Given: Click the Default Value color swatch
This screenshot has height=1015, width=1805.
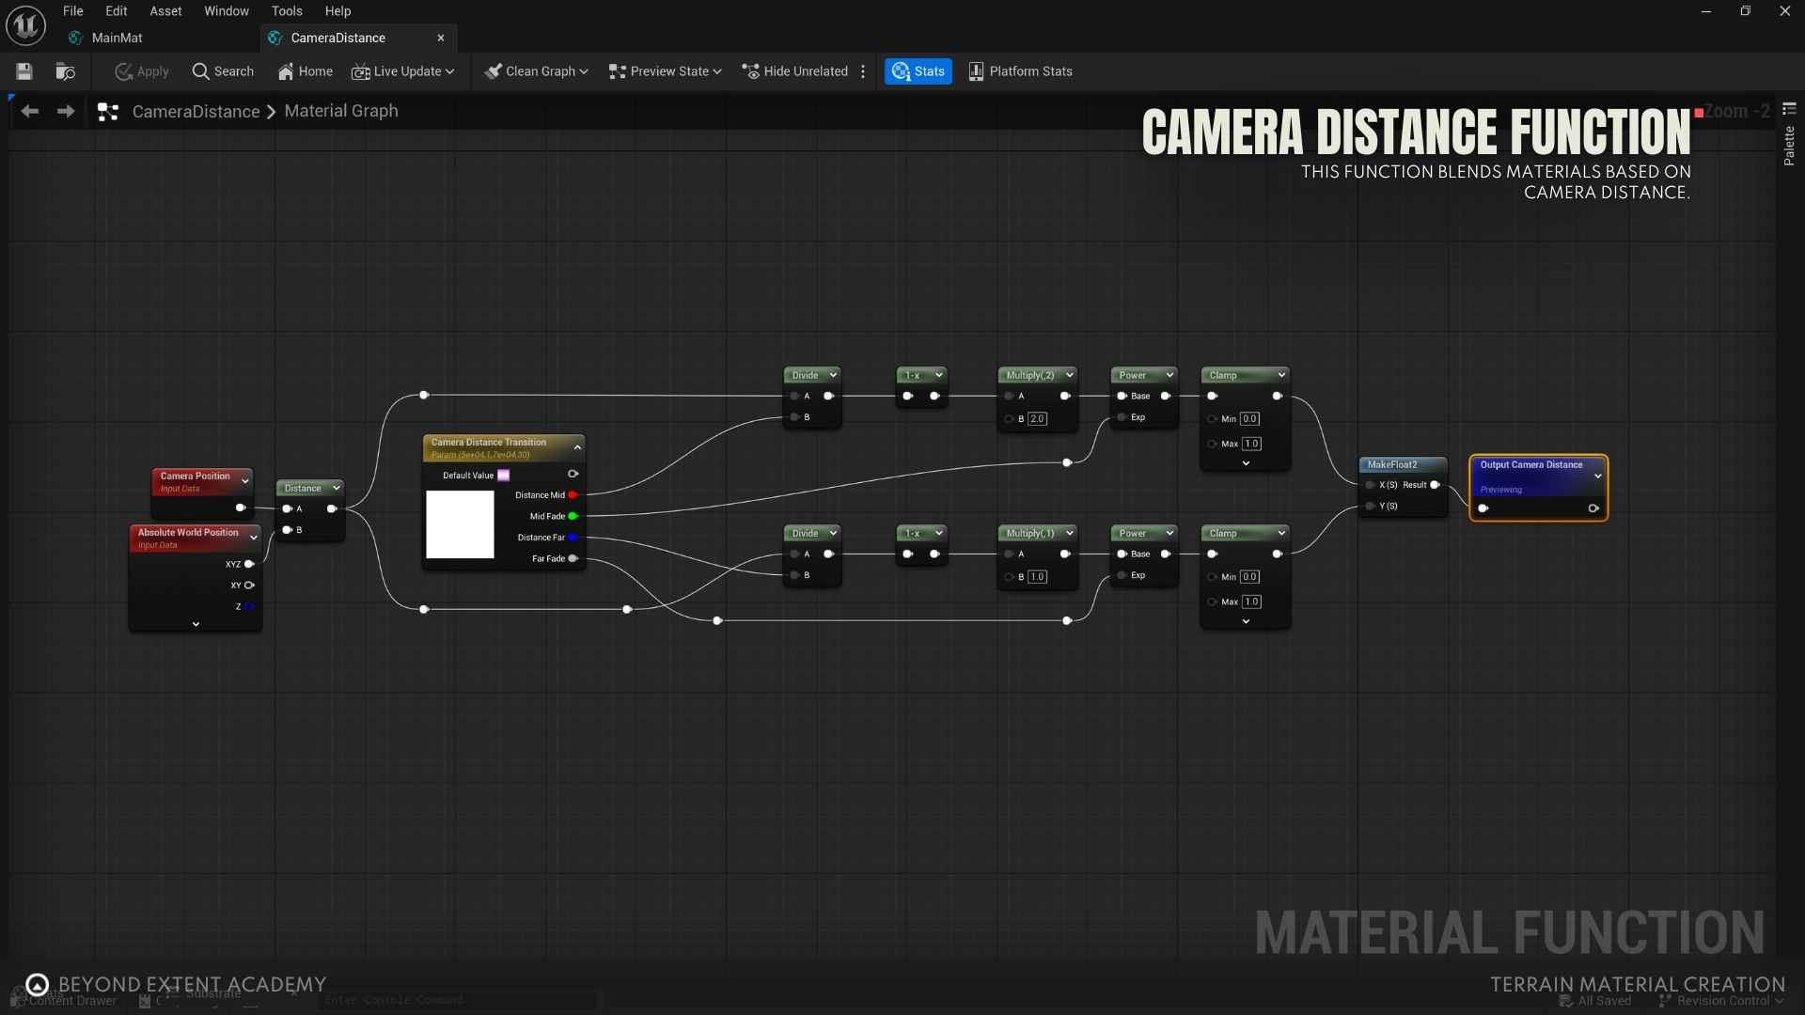Looking at the screenshot, I should [x=504, y=476].
